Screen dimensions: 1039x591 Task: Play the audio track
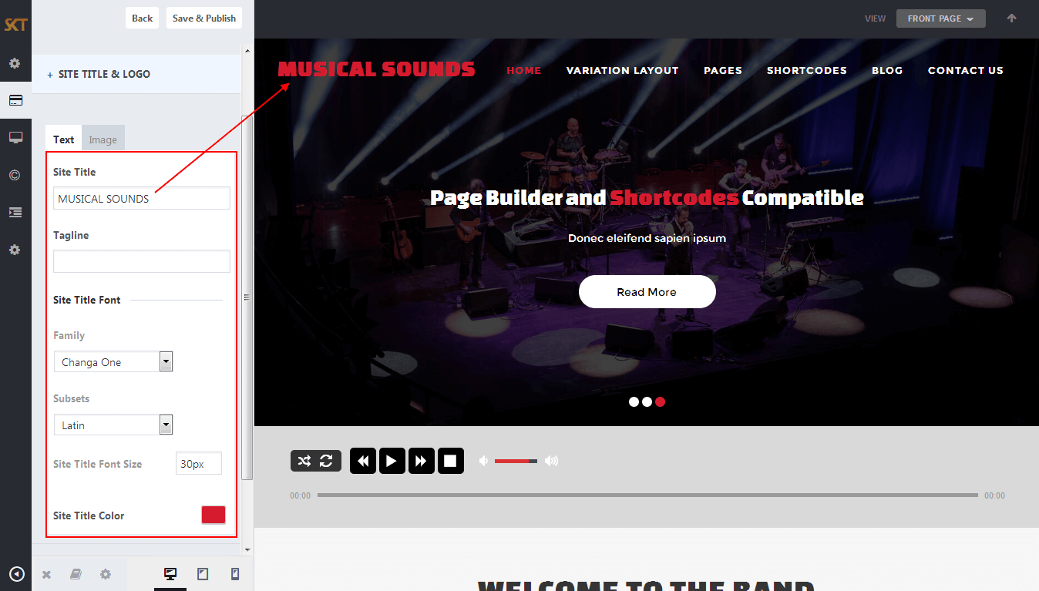click(x=392, y=461)
